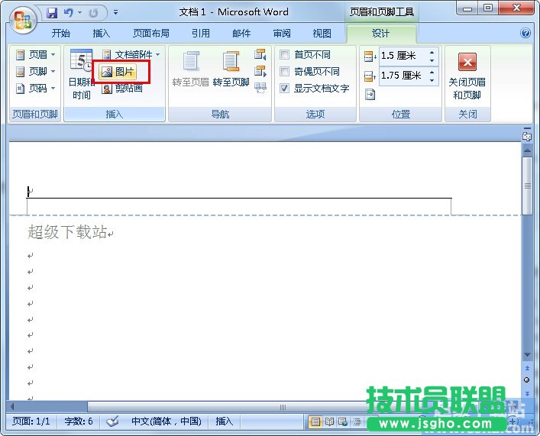Open the 插入 ribbon tab

(x=101, y=34)
